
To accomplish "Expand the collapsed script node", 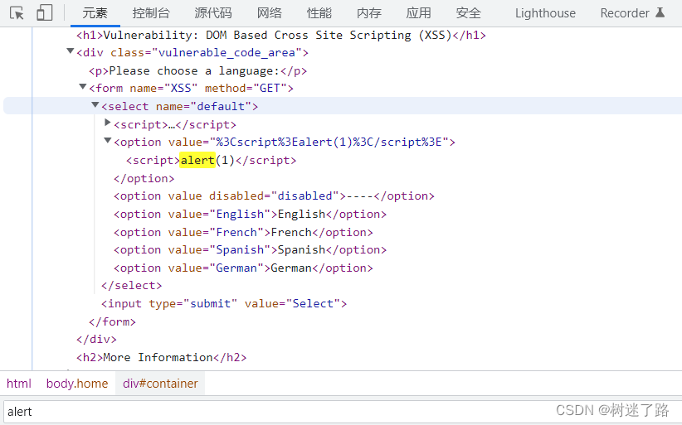I will 107,123.
